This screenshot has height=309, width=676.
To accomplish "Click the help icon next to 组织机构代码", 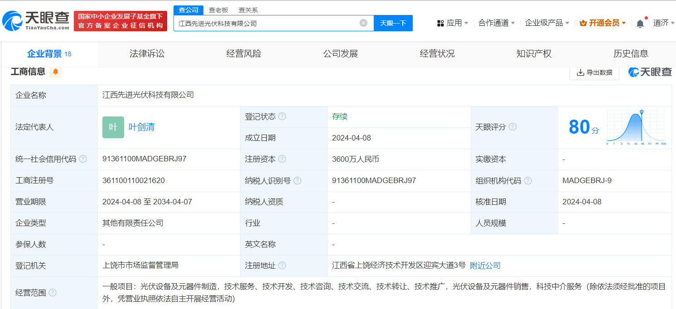I will coord(528,180).
